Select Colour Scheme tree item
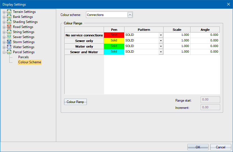 point(30,62)
